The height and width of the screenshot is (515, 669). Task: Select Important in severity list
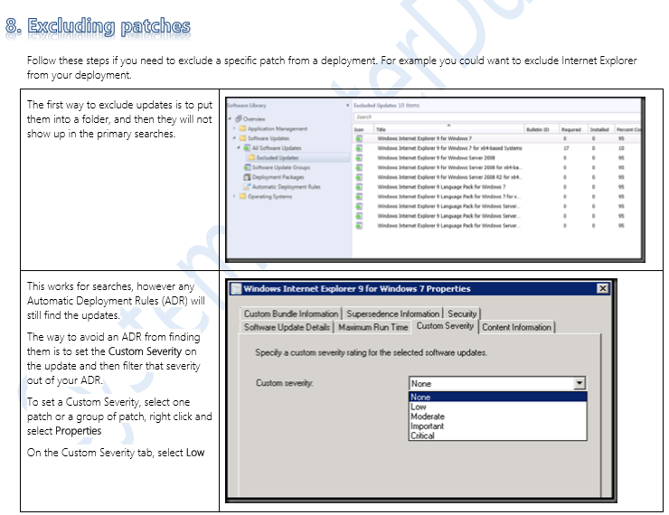[x=497, y=426]
